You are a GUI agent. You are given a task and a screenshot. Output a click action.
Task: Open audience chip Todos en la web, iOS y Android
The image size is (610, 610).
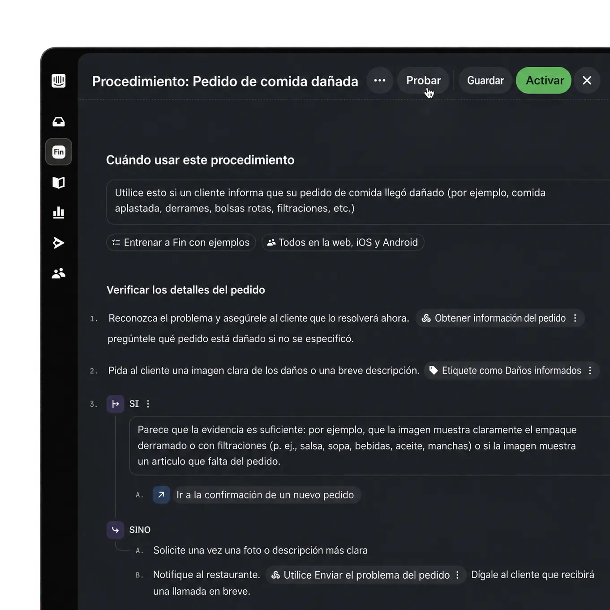point(343,242)
